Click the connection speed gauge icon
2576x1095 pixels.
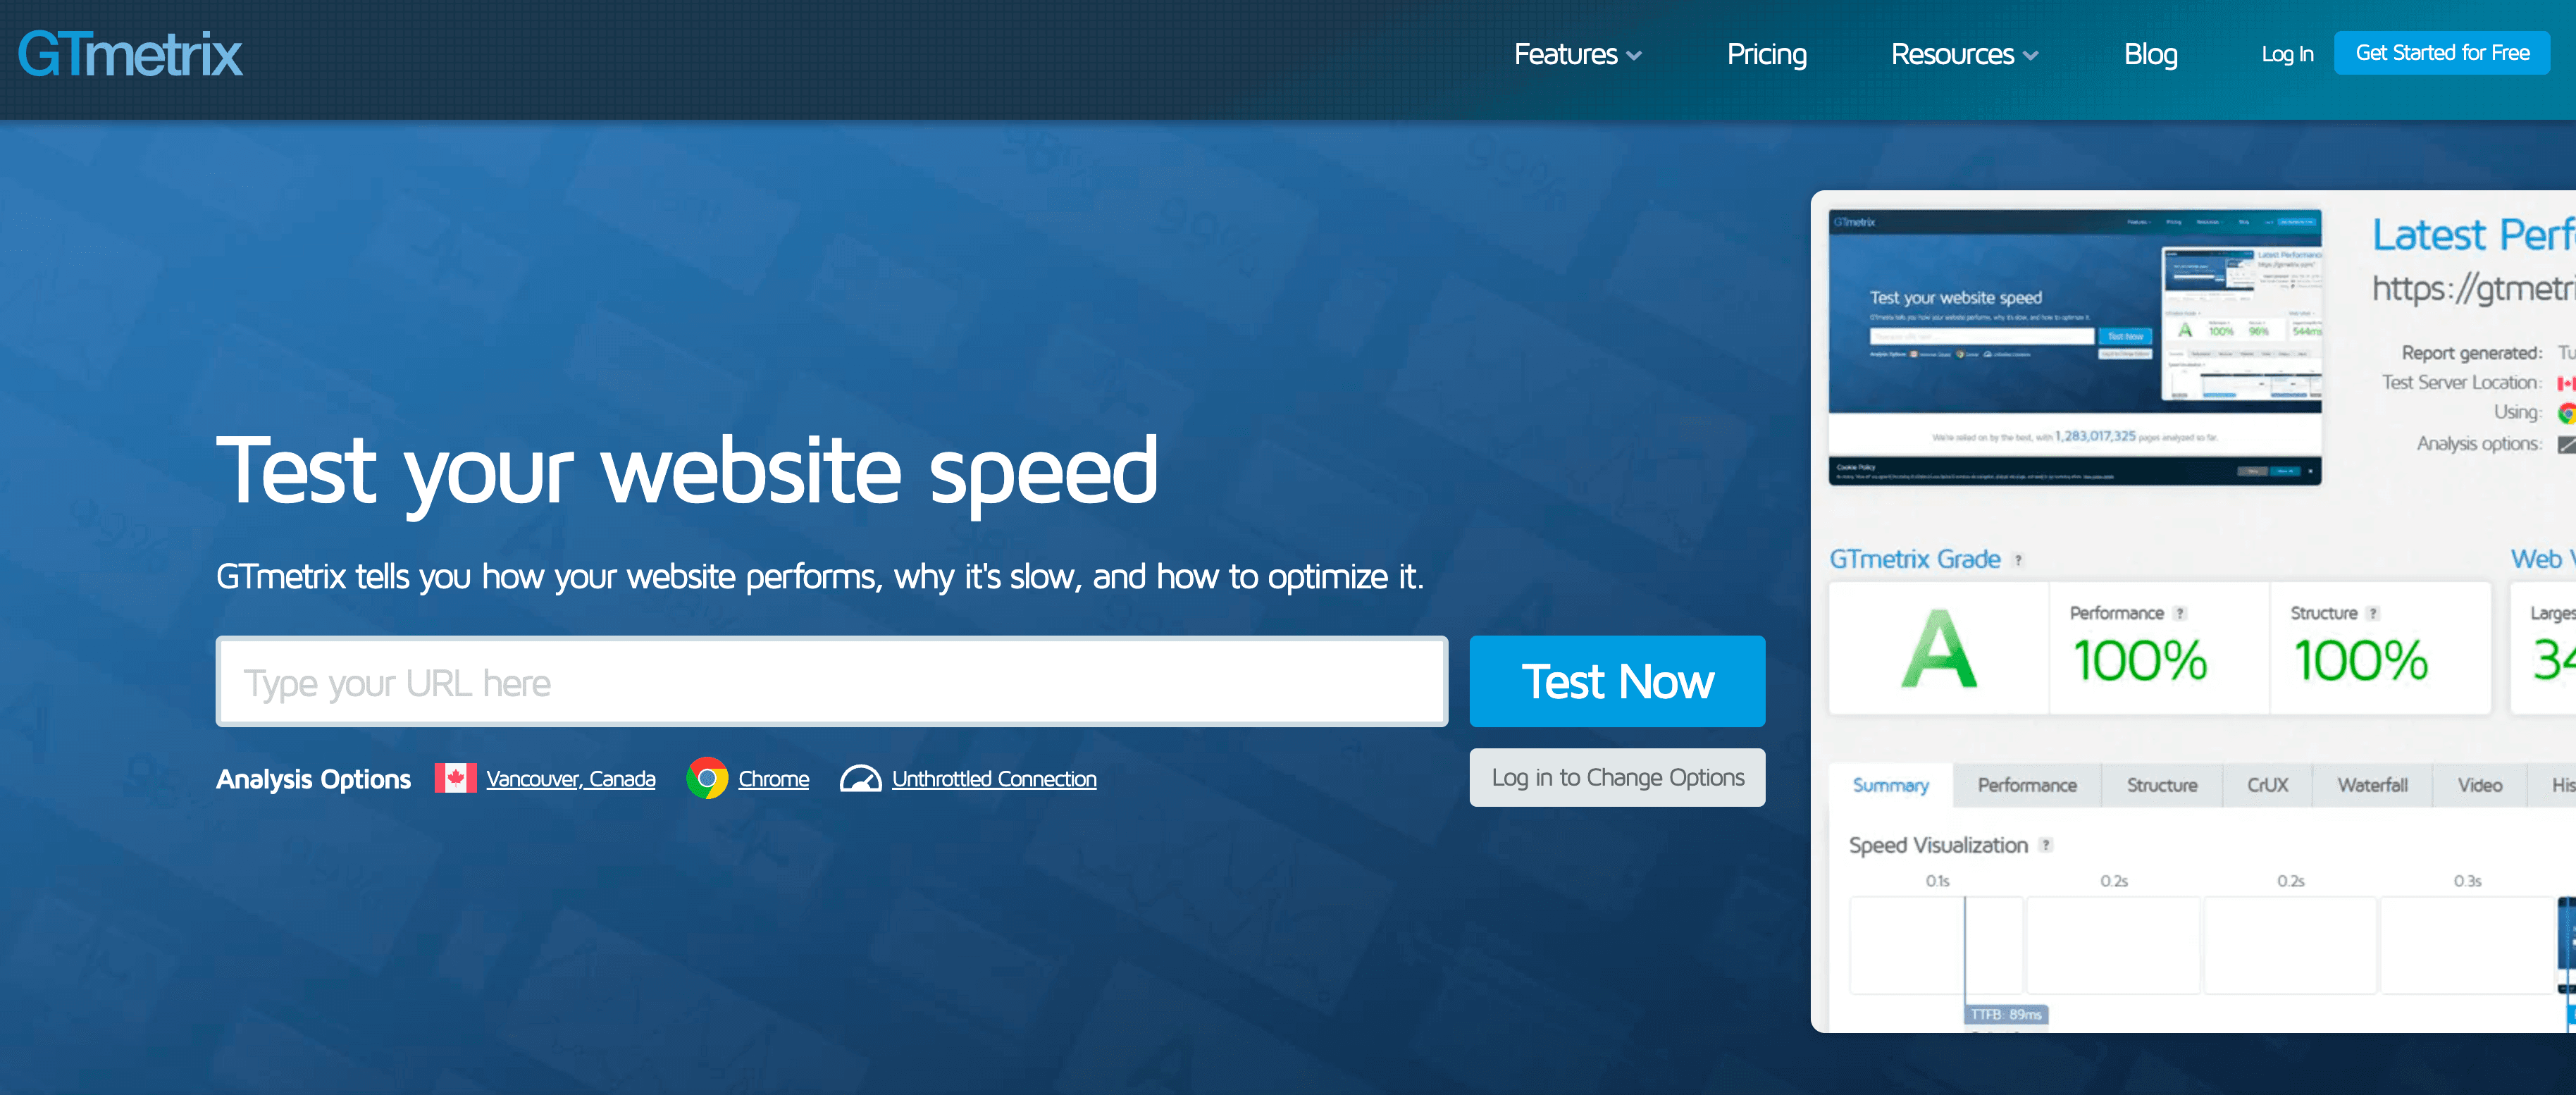[860, 778]
